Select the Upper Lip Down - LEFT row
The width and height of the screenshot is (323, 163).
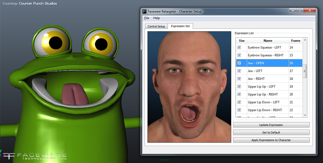pos(269,102)
